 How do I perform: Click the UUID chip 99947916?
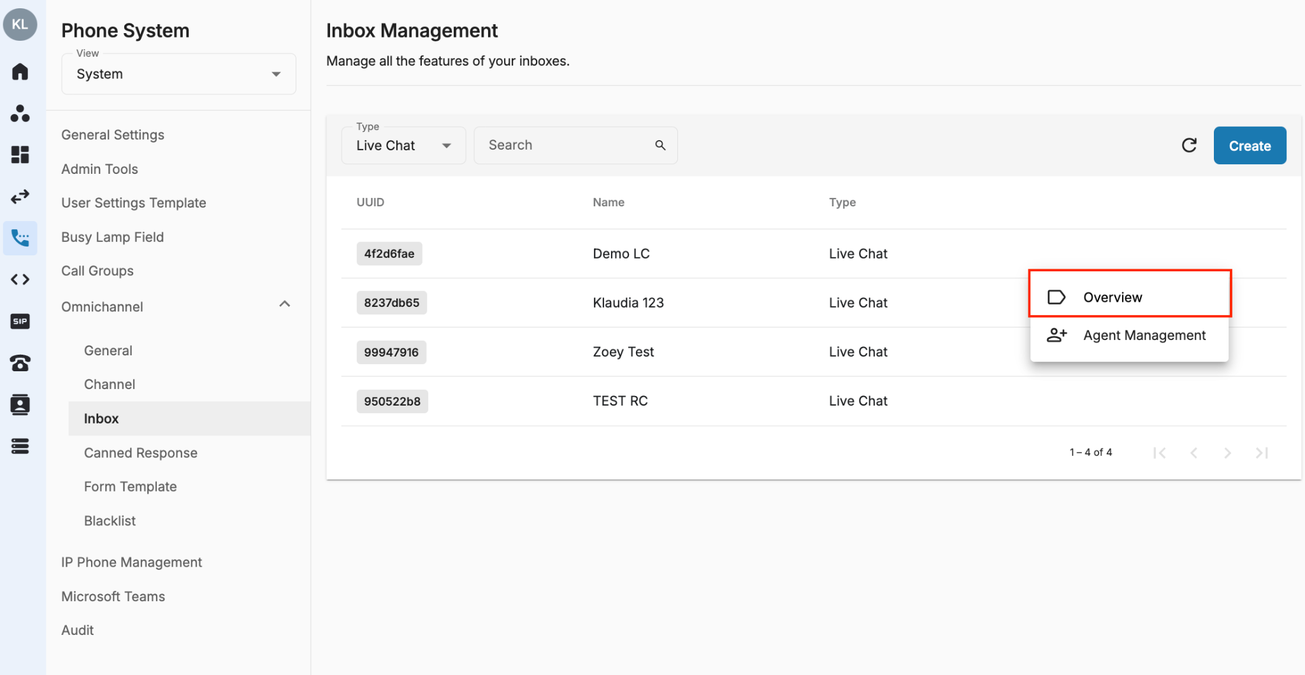click(391, 352)
